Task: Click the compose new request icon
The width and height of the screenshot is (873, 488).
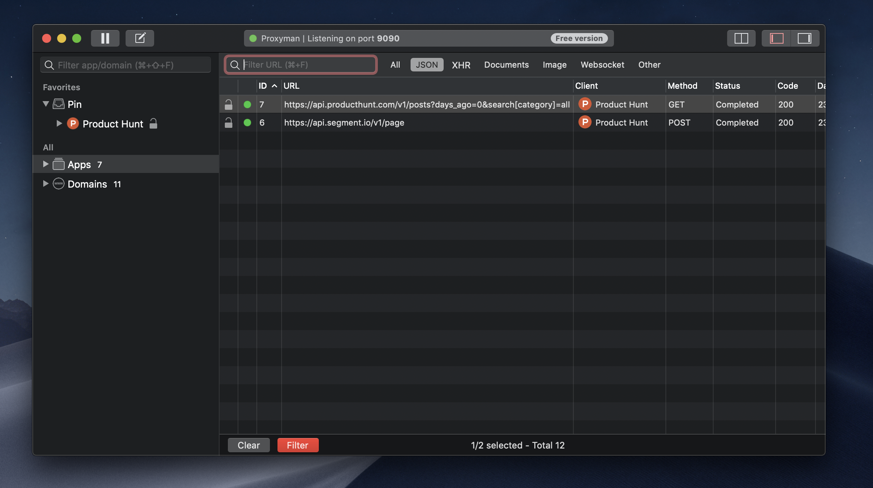Action: 140,38
